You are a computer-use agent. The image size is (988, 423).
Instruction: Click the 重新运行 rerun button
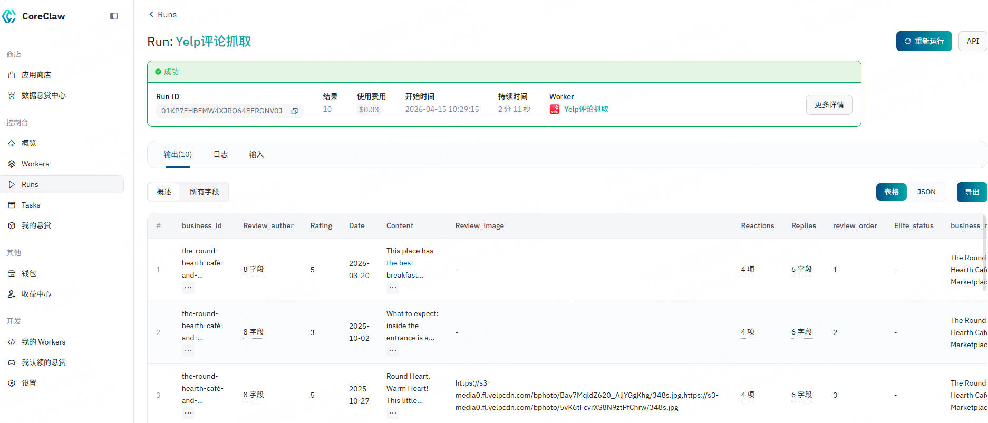(924, 41)
